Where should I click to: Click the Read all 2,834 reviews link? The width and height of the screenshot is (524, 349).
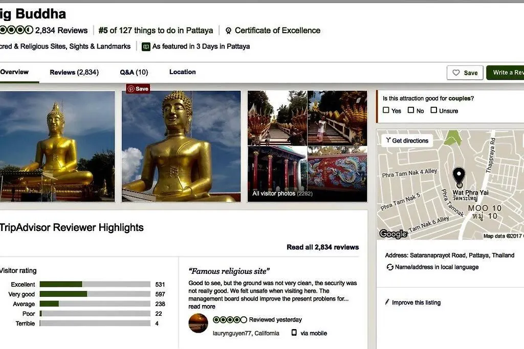(x=322, y=247)
